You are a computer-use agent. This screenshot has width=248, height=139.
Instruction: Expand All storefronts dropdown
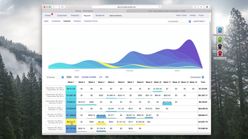[179, 21]
